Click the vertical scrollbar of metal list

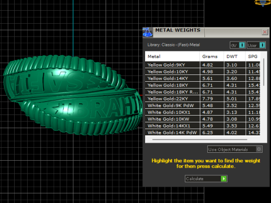pos(264,72)
